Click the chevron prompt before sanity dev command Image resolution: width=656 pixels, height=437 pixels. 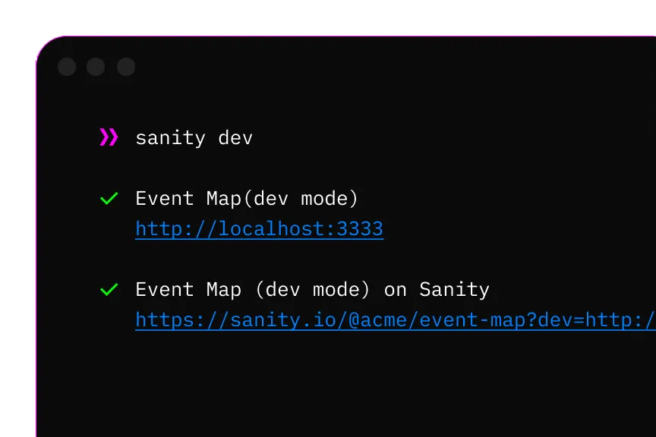[x=108, y=137]
